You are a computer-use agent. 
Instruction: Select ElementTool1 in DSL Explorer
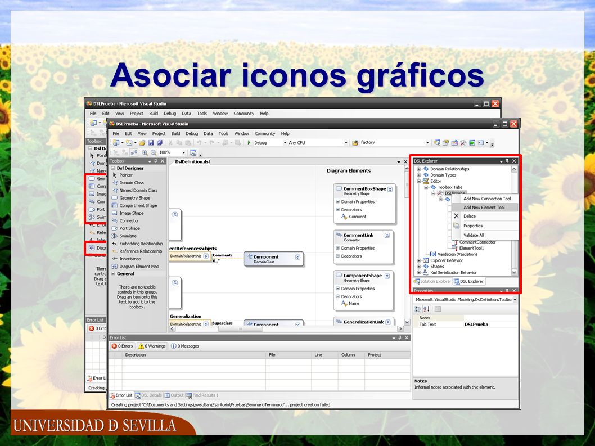click(x=471, y=248)
